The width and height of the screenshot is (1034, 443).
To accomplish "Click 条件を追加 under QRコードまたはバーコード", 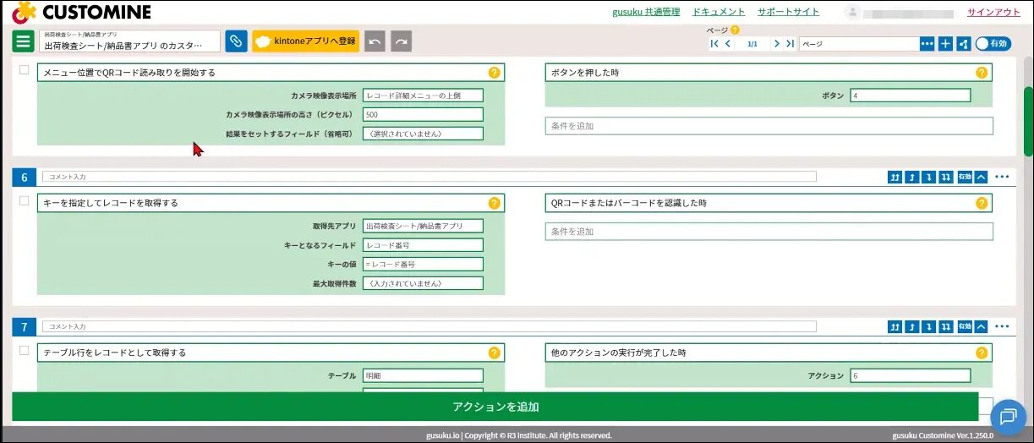I will click(x=769, y=232).
